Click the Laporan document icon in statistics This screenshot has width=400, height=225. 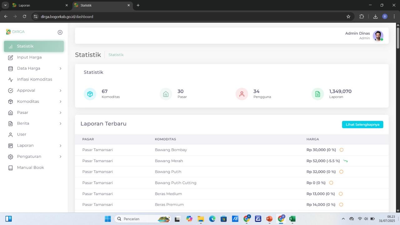coord(317,94)
